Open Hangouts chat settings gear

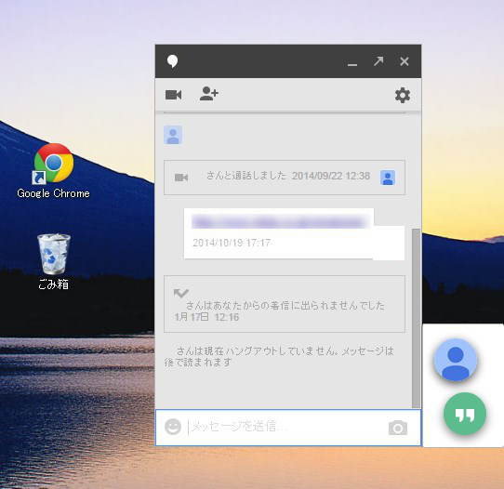[x=403, y=95]
